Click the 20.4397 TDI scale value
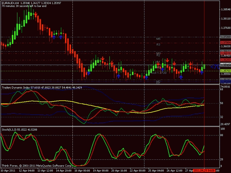This screenshot has width=231, height=173. point(225,124)
